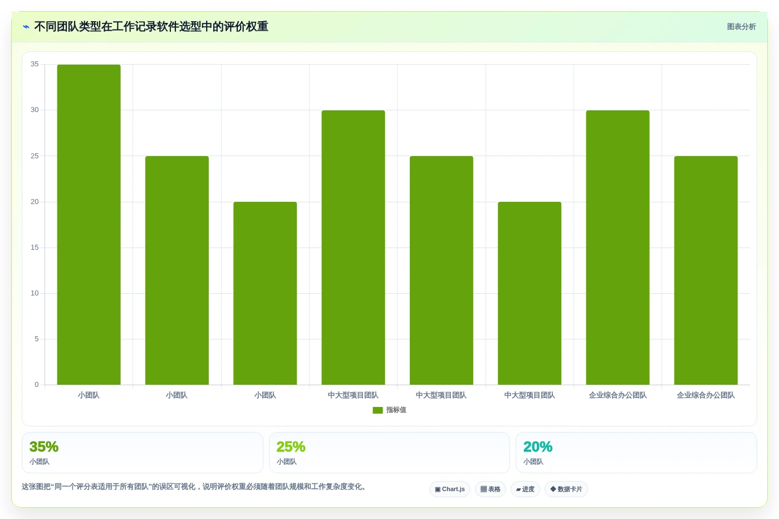Click the green 指标值 legend color box
The height and width of the screenshot is (519, 779).
coord(378,410)
